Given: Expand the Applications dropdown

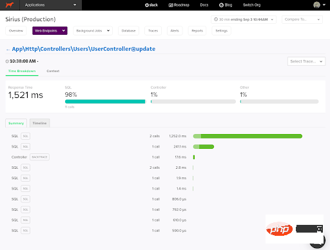Looking at the screenshot, I should click(x=51, y=5).
